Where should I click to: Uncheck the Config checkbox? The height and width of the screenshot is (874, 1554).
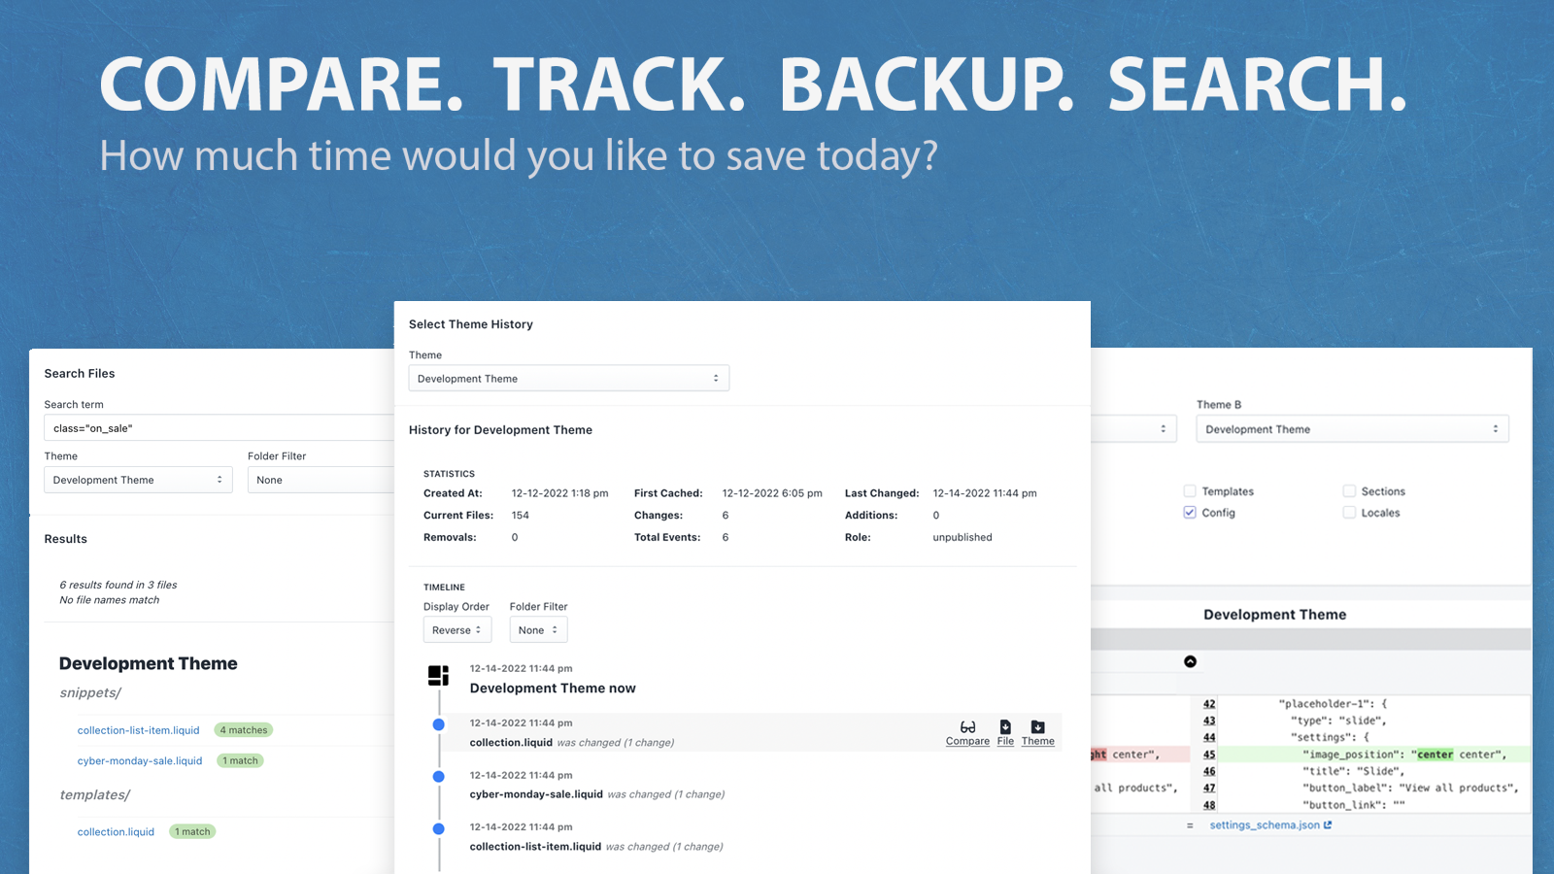[x=1190, y=513]
